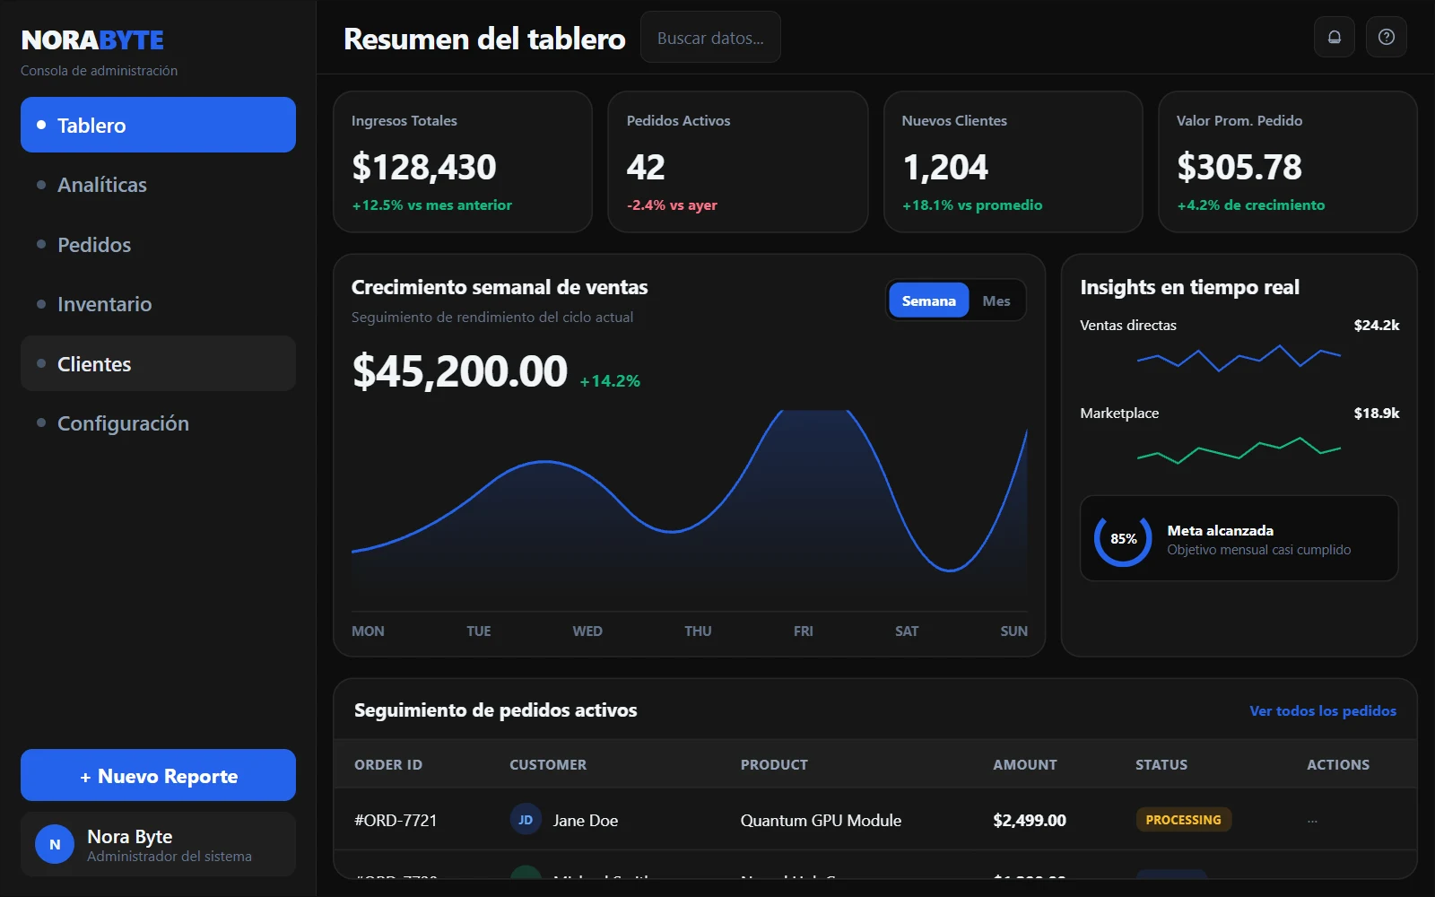Click the Nora Byte admin avatar
The image size is (1435, 897).
54,844
